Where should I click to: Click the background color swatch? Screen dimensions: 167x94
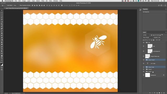pos(2,65)
